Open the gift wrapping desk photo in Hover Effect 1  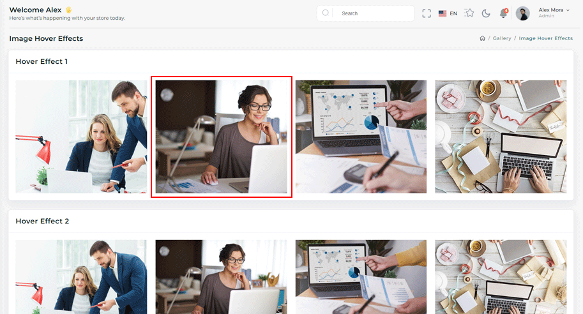point(501,137)
